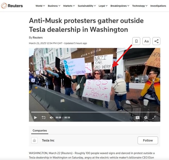Screen dimensions: 169x160
Task: Follow Tesla Inc
Action: (x=148, y=140)
